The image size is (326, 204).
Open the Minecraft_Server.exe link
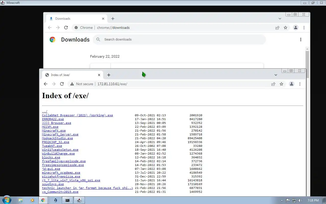(x=60, y=134)
